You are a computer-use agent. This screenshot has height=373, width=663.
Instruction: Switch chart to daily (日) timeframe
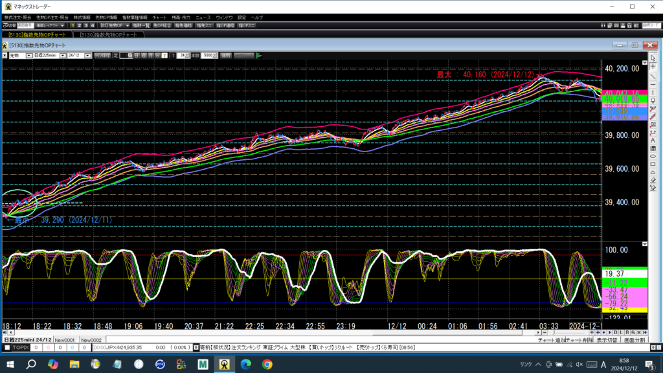(137, 56)
